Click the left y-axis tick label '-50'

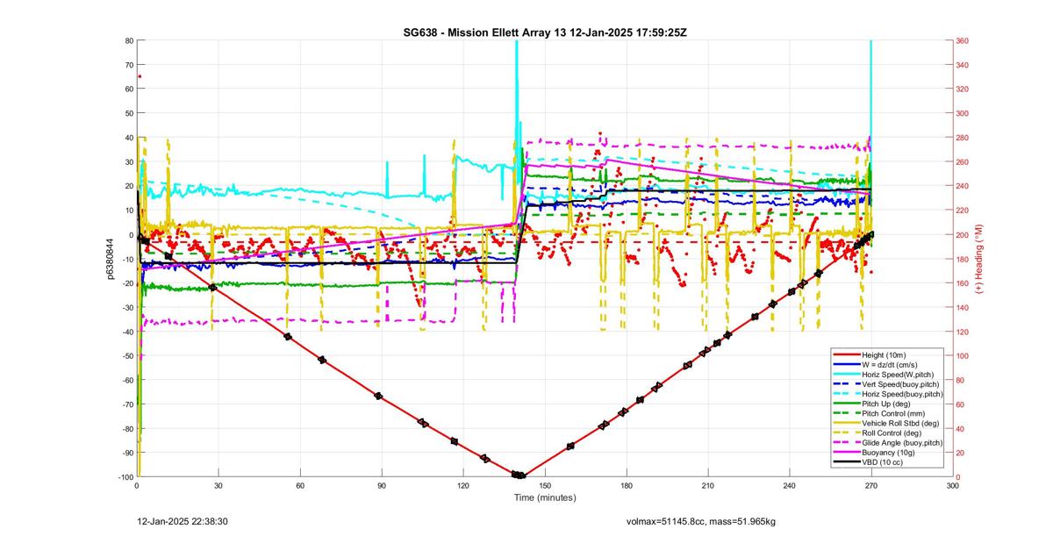click(x=126, y=355)
